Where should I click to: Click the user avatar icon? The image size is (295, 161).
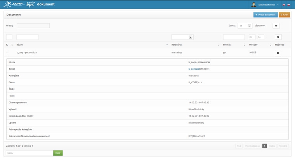click(254, 5)
